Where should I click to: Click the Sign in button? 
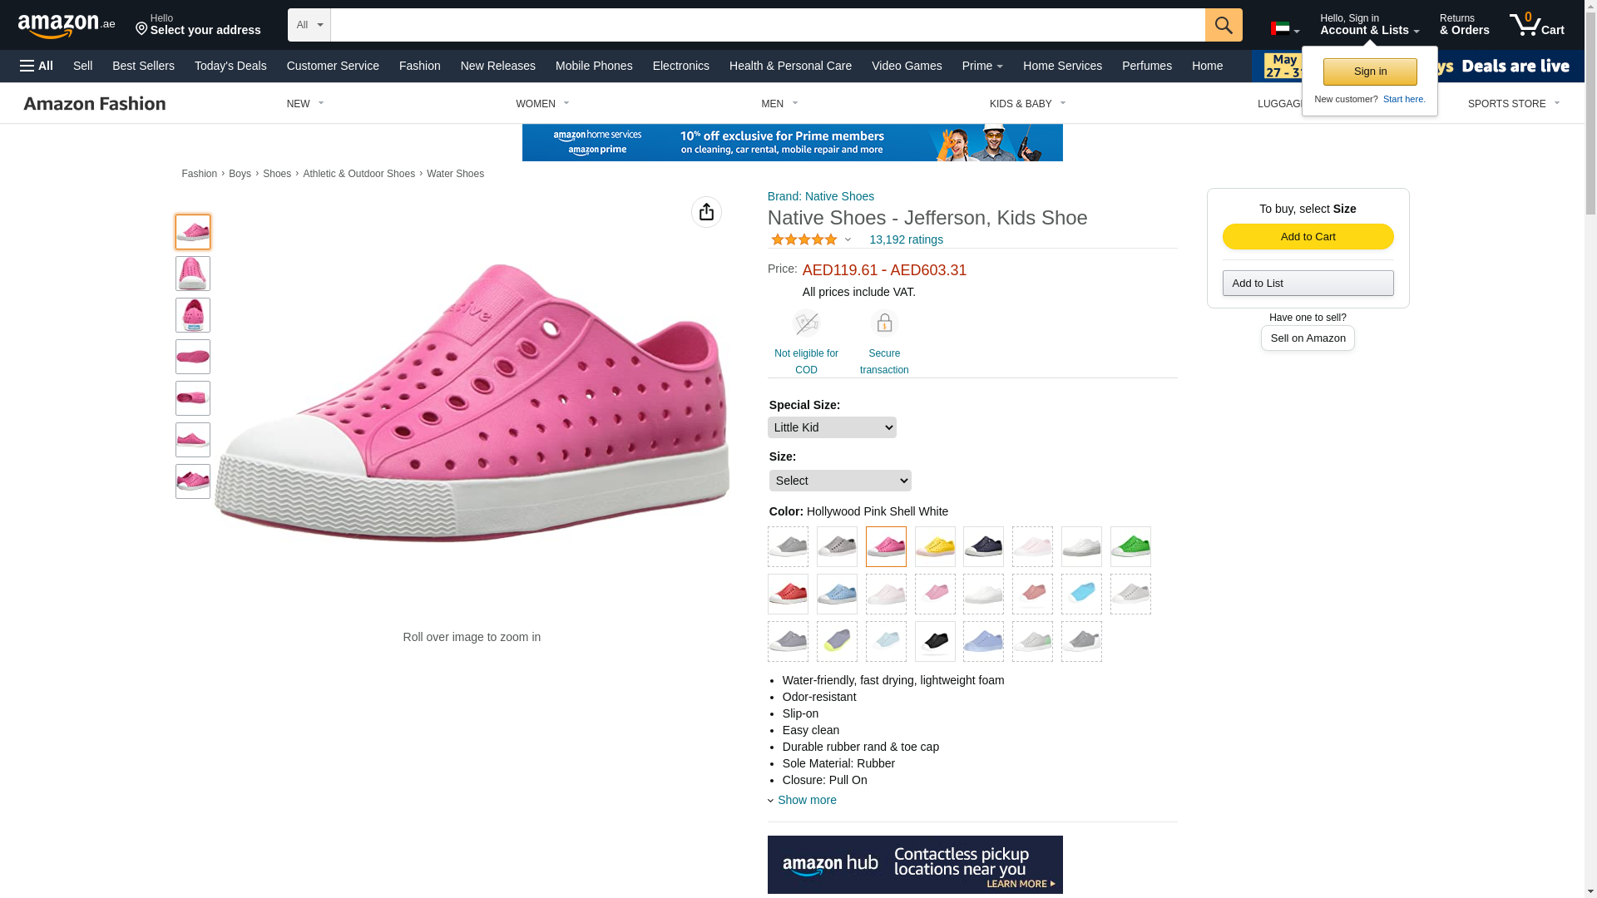pos(1370,72)
